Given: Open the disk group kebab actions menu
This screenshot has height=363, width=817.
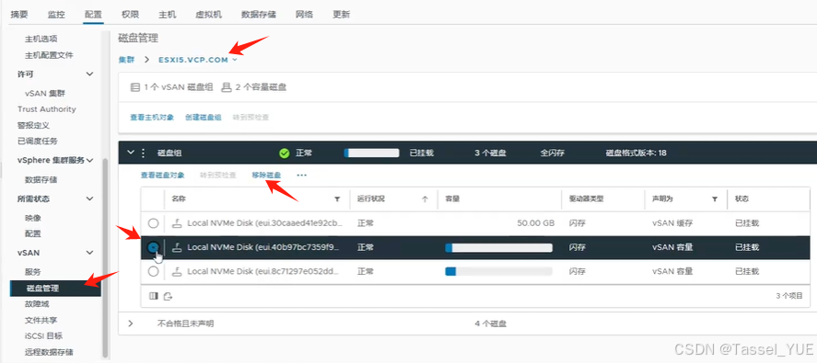Looking at the screenshot, I should tap(144, 153).
